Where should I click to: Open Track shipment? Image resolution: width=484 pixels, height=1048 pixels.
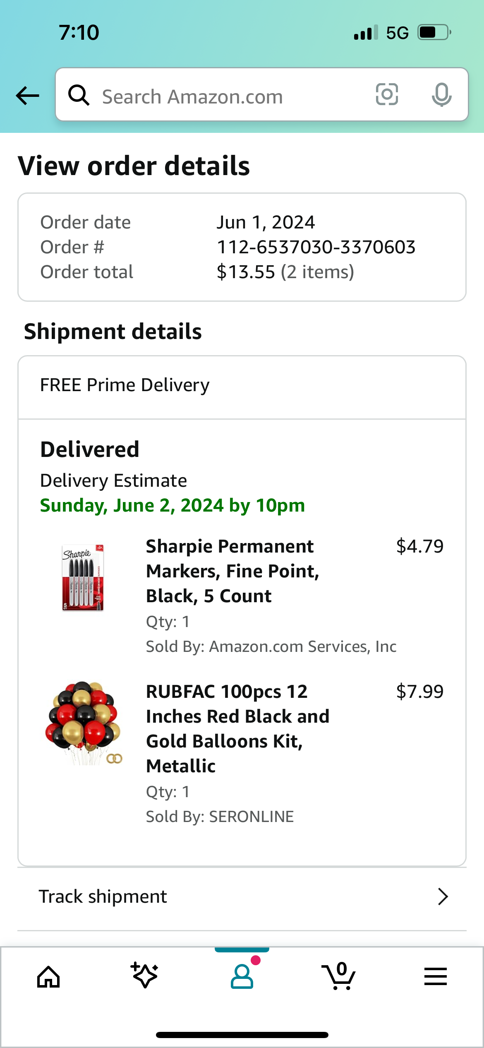pyautogui.click(x=103, y=896)
